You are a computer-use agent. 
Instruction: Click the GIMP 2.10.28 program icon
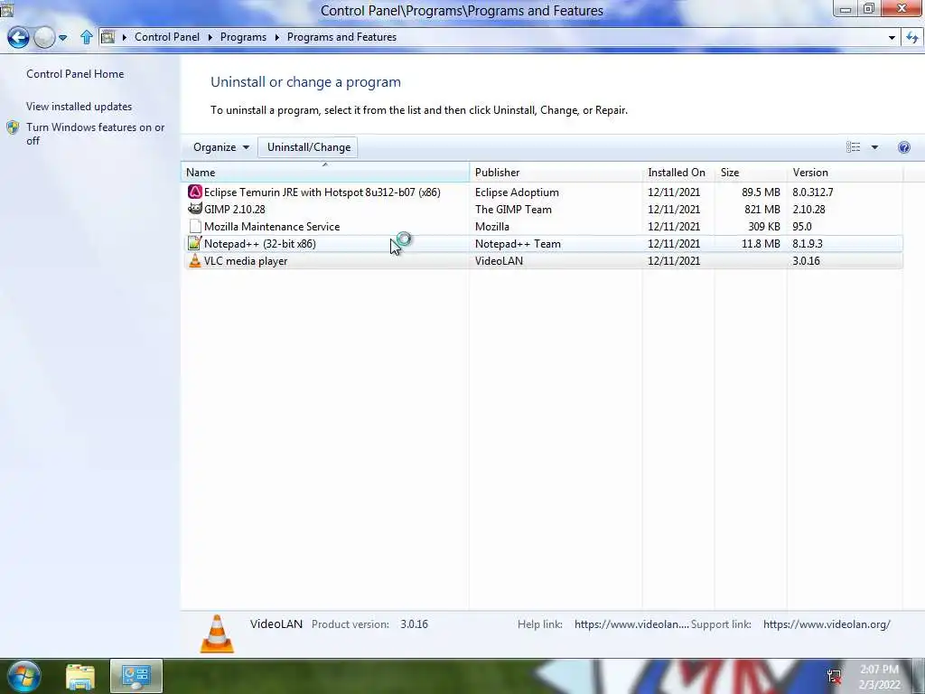point(195,209)
